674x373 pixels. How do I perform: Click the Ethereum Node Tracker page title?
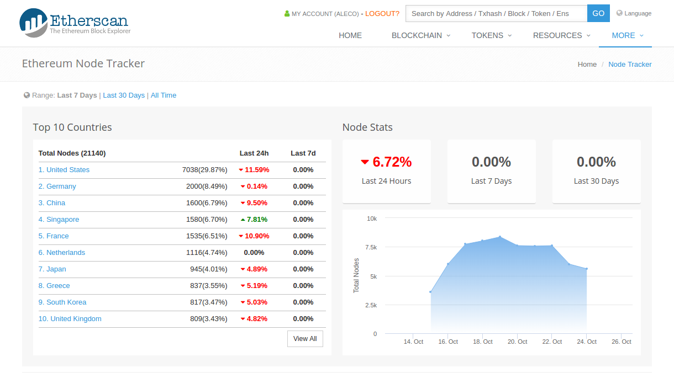tap(83, 63)
